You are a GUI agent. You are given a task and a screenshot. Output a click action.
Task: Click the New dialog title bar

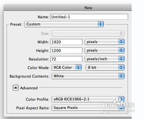click(x=68, y=8)
